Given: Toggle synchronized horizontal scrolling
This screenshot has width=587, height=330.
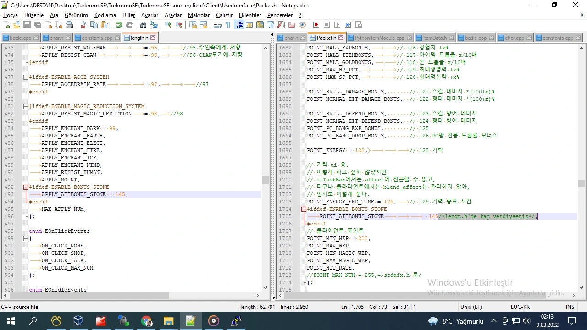Looking at the screenshot, I should pos(204,25).
